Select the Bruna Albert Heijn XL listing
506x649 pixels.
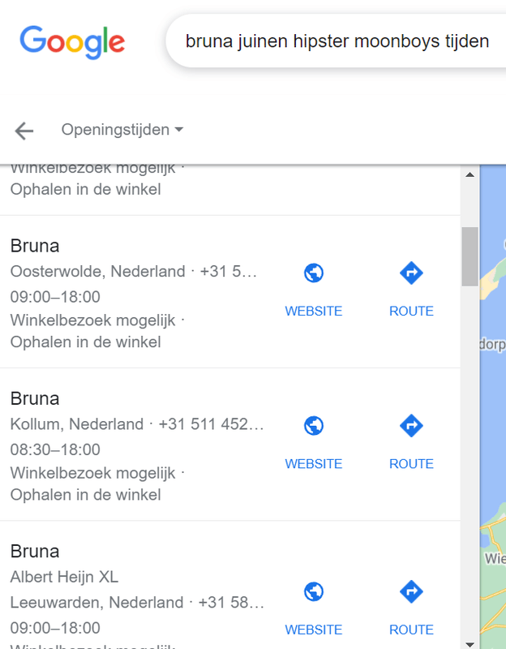(36, 551)
